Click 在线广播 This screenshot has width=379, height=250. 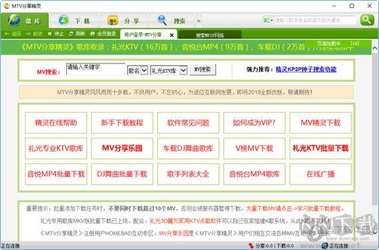pos(320,174)
